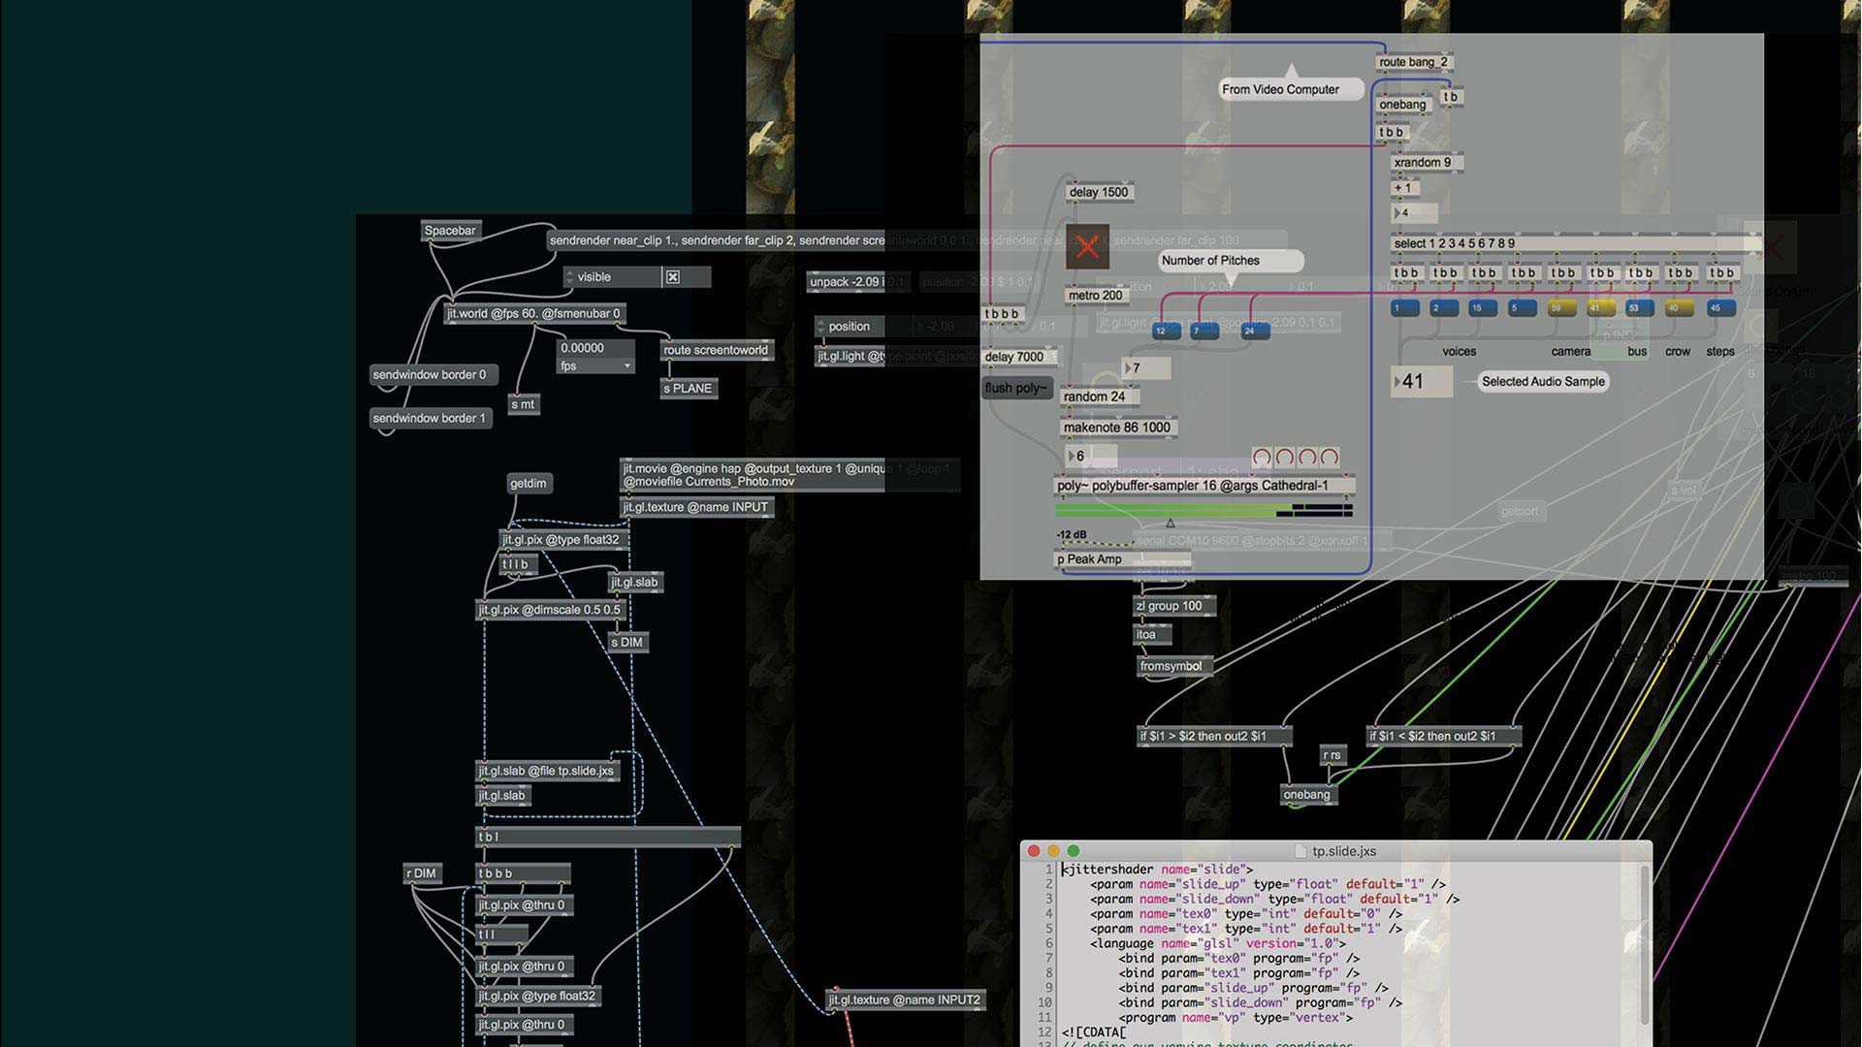Click blue message box 15
The height and width of the screenshot is (1047, 1862).
point(1484,308)
